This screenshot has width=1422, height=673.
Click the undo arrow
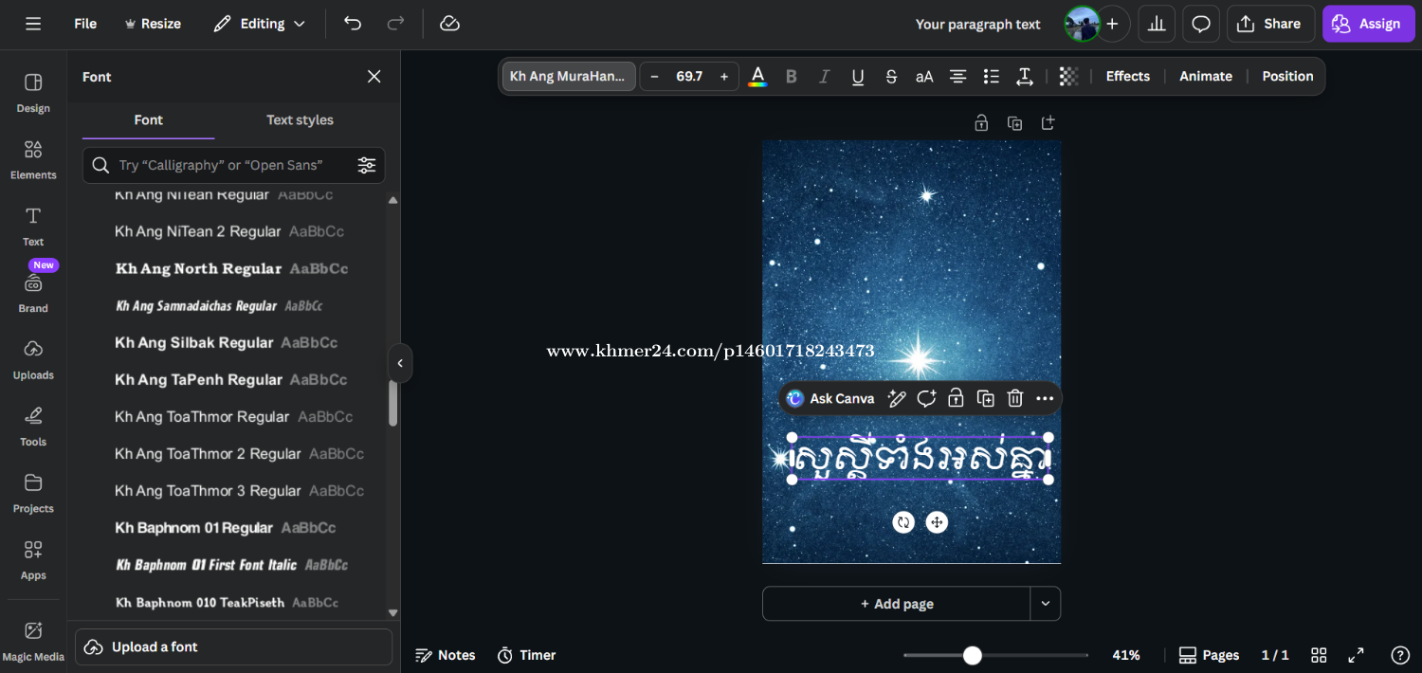click(353, 24)
